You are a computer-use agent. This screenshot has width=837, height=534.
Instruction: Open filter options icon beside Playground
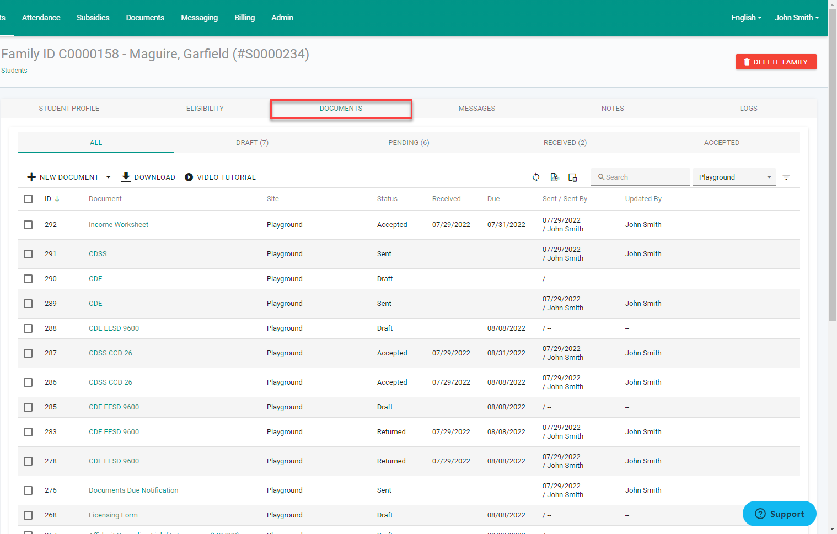(786, 177)
